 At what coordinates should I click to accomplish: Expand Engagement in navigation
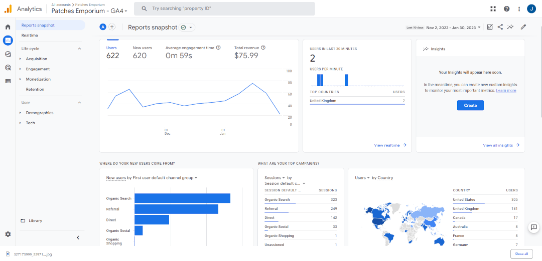pyautogui.click(x=21, y=69)
